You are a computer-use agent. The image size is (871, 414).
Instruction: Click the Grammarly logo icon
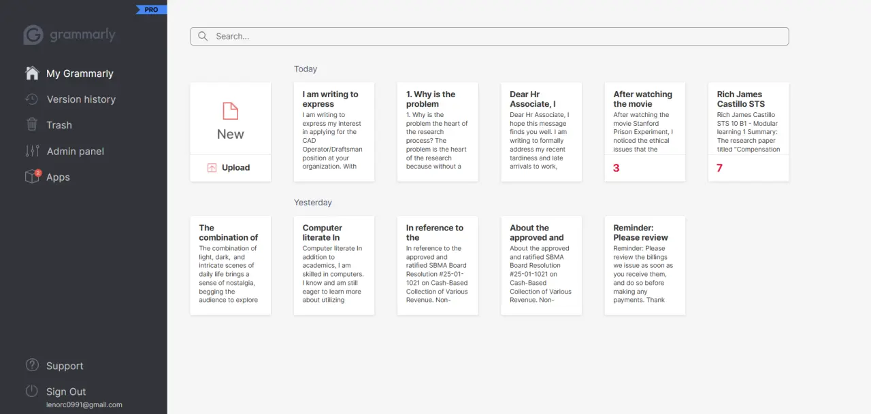click(33, 35)
